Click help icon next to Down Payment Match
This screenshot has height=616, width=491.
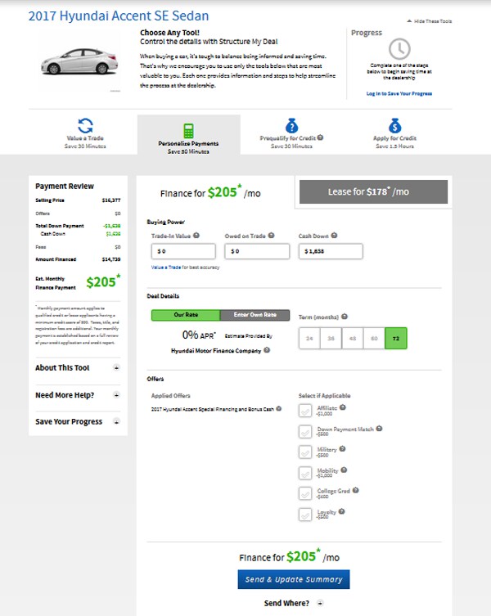pyautogui.click(x=379, y=429)
